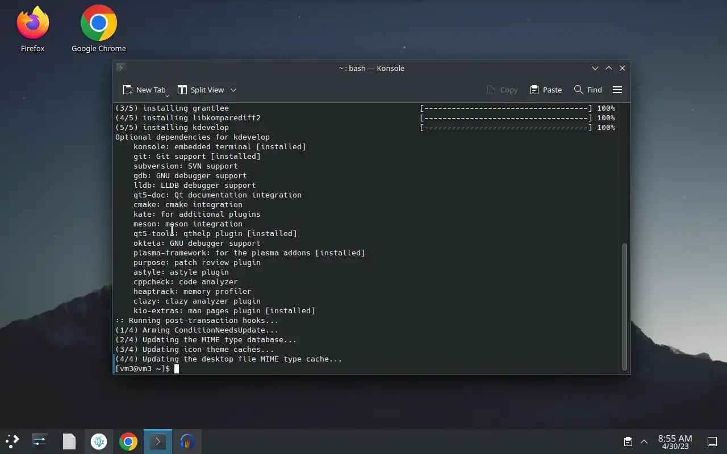The image size is (727, 454).
Task: Click the Paste toolbar button
Action: pyautogui.click(x=546, y=90)
